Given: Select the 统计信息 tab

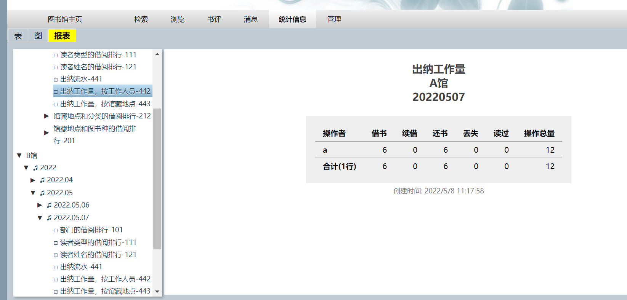Looking at the screenshot, I should coord(292,19).
